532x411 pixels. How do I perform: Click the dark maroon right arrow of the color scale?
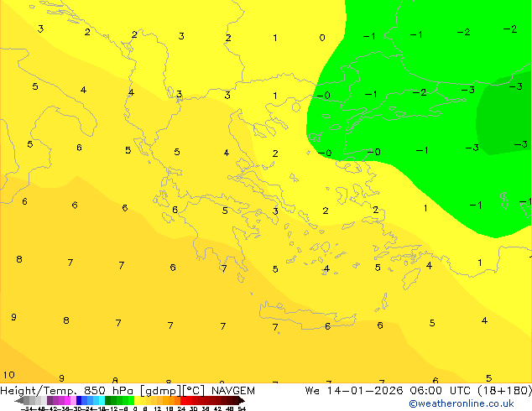[242, 401]
